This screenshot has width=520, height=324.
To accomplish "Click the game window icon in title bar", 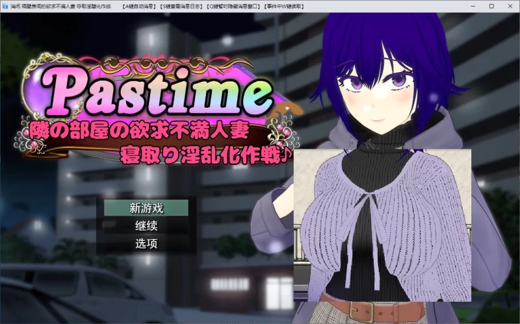I will tap(5, 6).
